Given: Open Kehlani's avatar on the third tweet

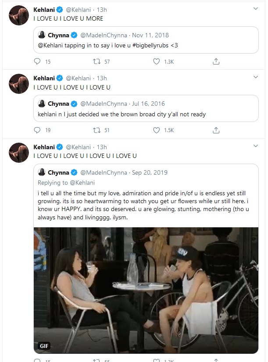Looking at the screenshot, I should coord(19,153).
